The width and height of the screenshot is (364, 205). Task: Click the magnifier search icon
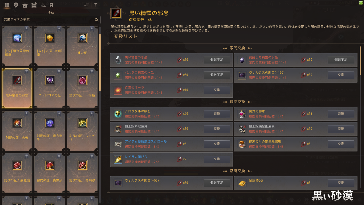tap(97, 20)
